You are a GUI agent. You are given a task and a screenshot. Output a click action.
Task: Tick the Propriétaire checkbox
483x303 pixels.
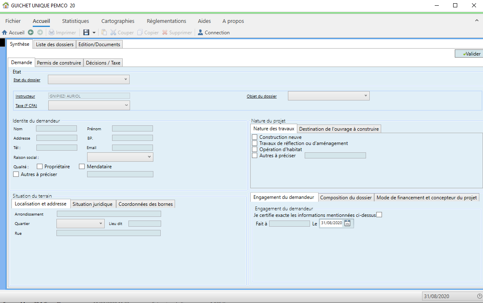click(40, 167)
